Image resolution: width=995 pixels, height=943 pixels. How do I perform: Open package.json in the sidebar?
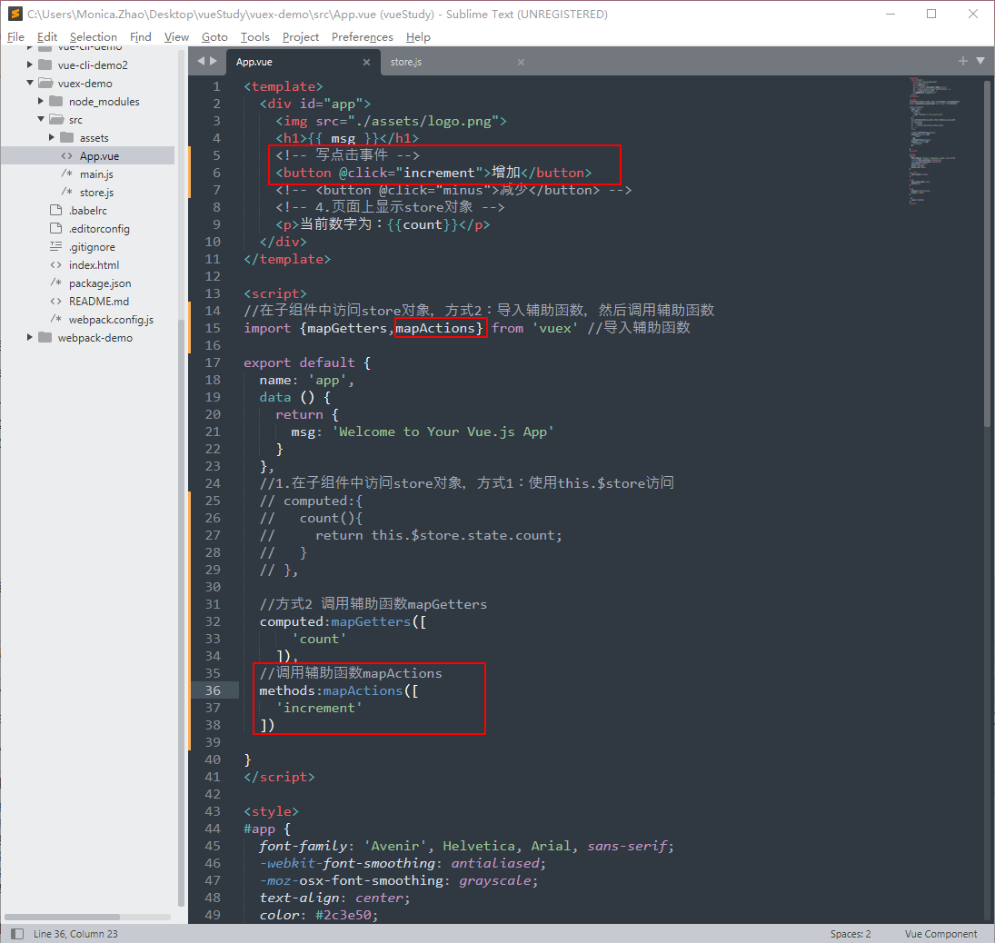100,283
